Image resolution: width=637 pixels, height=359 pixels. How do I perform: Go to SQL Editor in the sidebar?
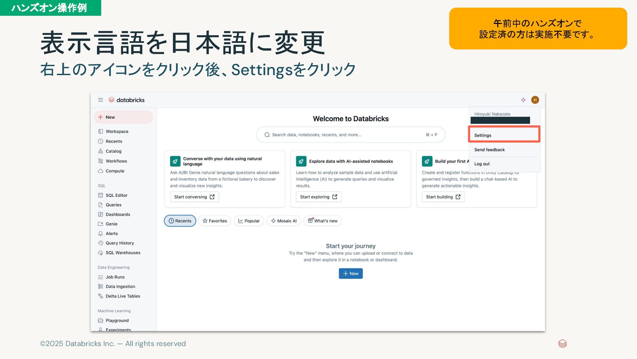[x=117, y=195]
